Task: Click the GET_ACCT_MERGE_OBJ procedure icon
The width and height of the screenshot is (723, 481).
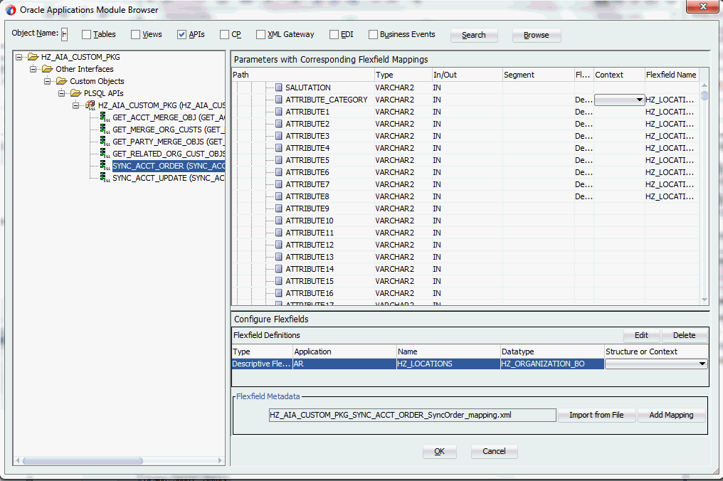Action: [105, 117]
